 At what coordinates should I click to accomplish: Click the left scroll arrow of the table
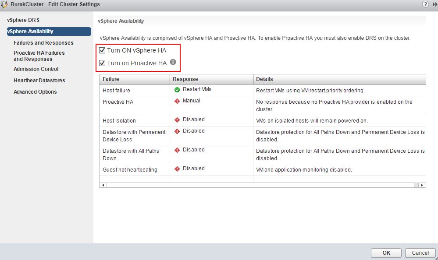coord(103,185)
